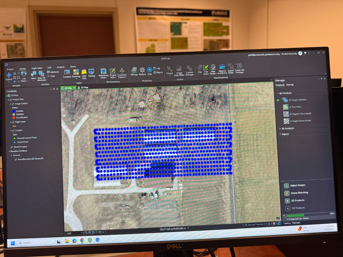Viewport: 343px width, 257px height.
Task: Collapse the 2D Products section
Action: pyautogui.click(x=278, y=93)
